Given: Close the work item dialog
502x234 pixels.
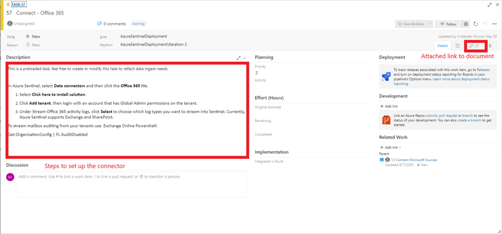Looking at the screenshot, I should coord(496,5).
